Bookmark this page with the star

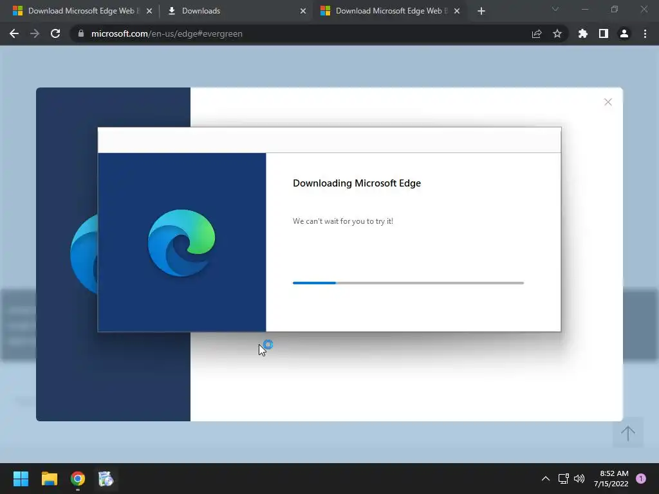pyautogui.click(x=557, y=33)
